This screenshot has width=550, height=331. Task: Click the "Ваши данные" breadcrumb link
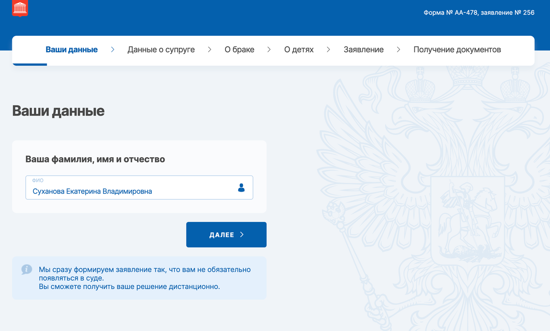71,50
